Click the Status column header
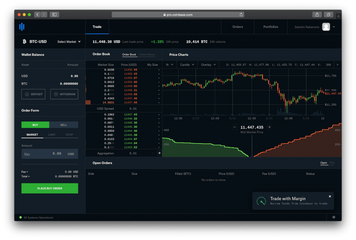The image size is (356, 240). click(310, 173)
